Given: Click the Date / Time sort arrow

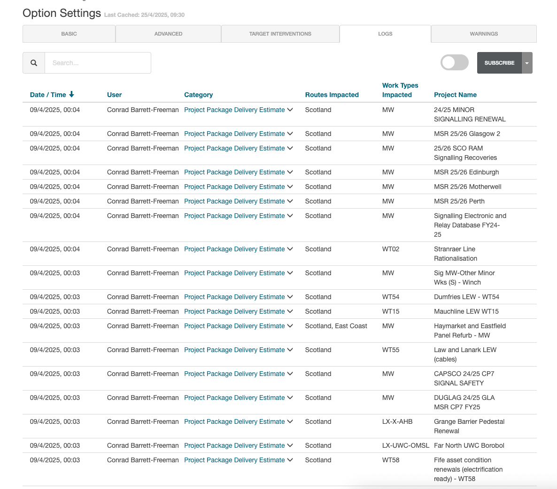Looking at the screenshot, I should 71,94.
